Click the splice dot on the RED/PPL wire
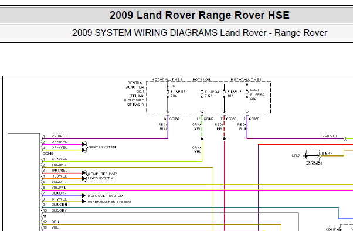The height and width of the screenshot is (231, 353). tap(224, 139)
